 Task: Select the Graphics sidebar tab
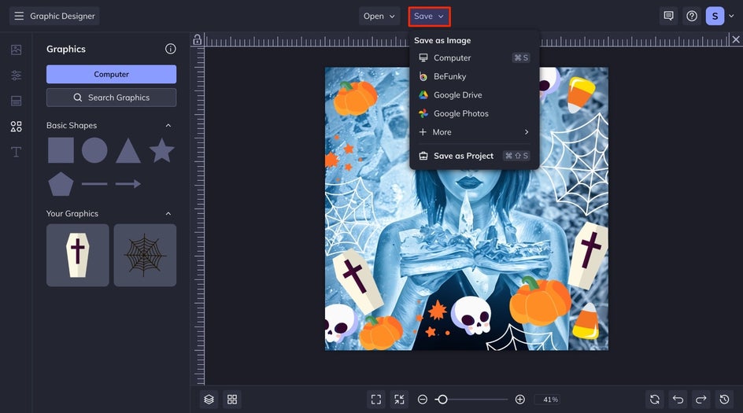point(16,127)
